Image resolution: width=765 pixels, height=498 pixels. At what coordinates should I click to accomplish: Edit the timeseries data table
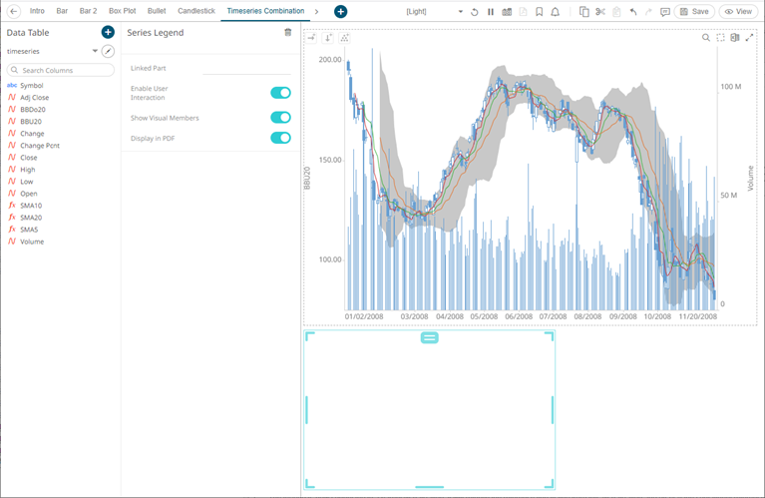[x=108, y=51]
